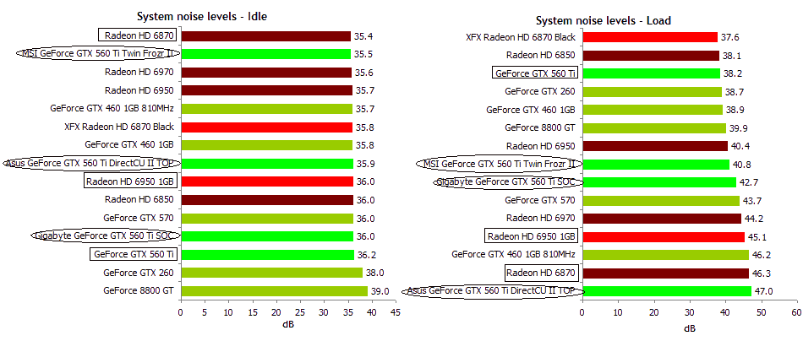Click the GeForce GTX 460 1GB bar in Idle chart
This screenshot has width=803, height=341.
tap(267, 145)
